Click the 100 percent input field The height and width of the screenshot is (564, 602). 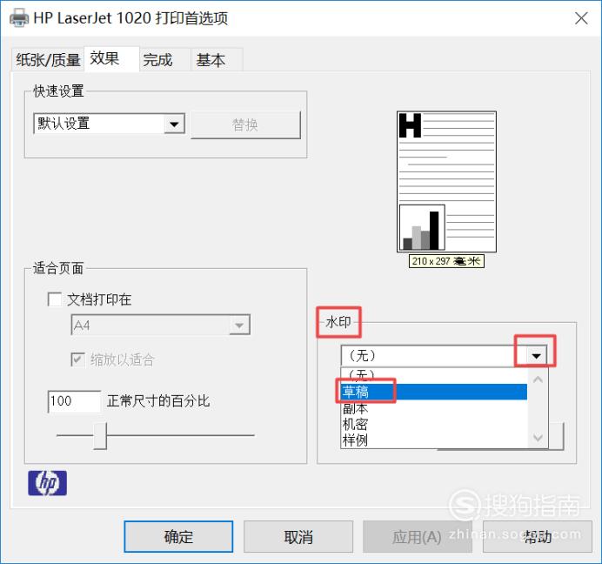(x=74, y=401)
